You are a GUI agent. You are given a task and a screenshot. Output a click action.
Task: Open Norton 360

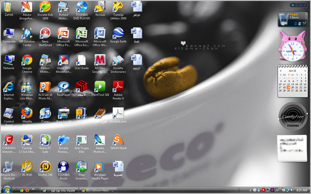click(x=45, y=167)
